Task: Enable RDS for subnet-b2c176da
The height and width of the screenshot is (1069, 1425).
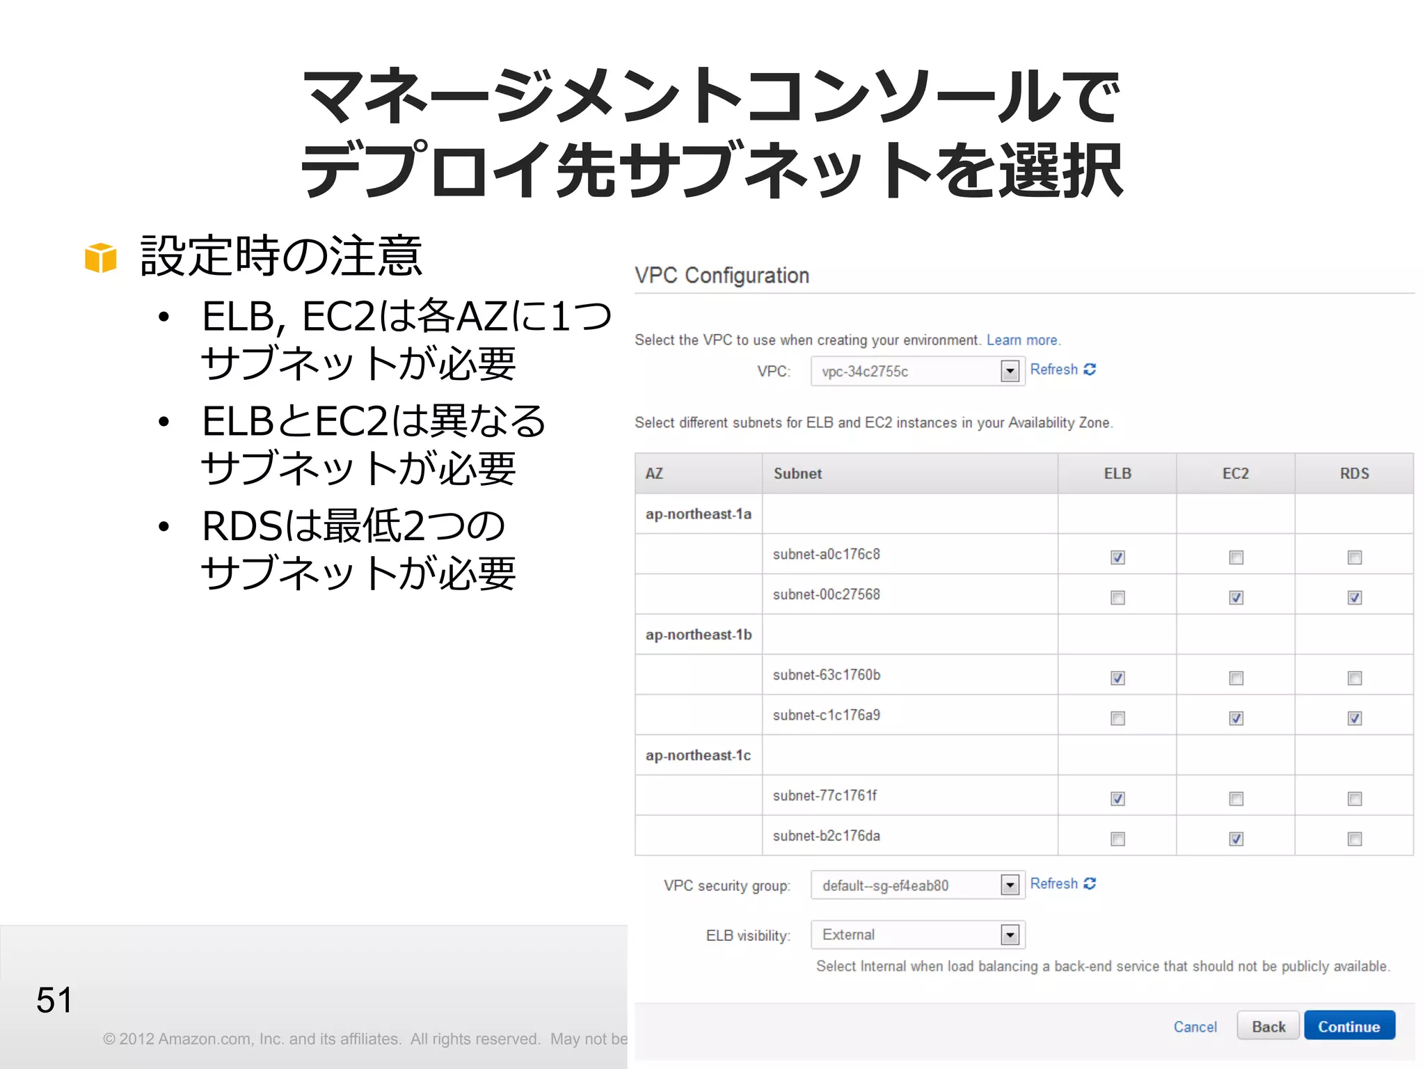Action: tap(1354, 839)
